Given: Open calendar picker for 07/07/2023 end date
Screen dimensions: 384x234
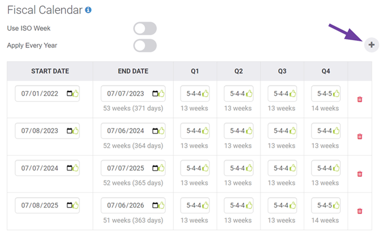Looking at the screenshot, I should tap(155, 94).
